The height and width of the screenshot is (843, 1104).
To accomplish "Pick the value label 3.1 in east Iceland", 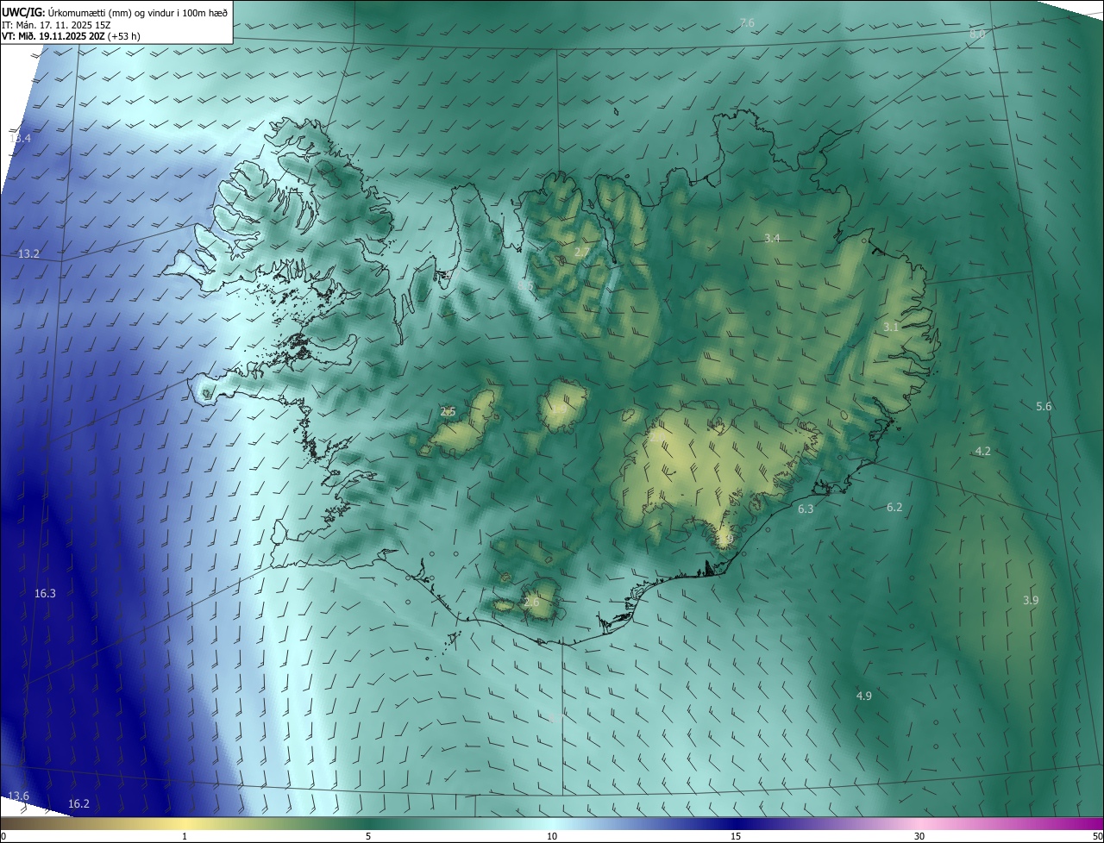I will [x=891, y=327].
